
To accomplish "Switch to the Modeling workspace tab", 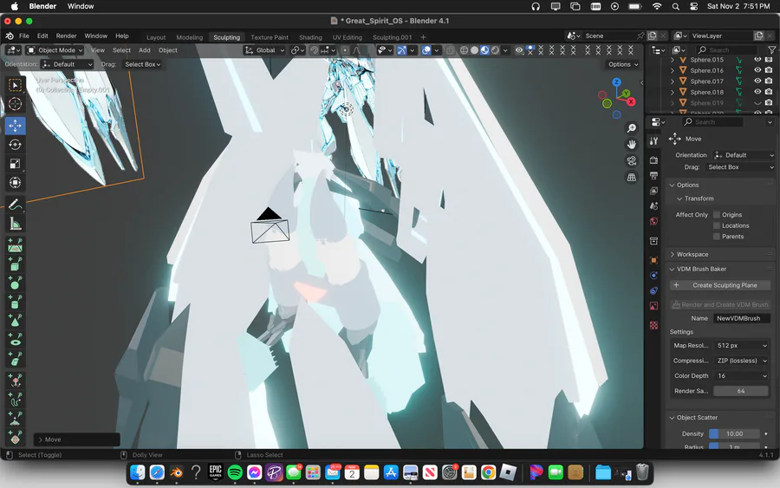I will [190, 37].
